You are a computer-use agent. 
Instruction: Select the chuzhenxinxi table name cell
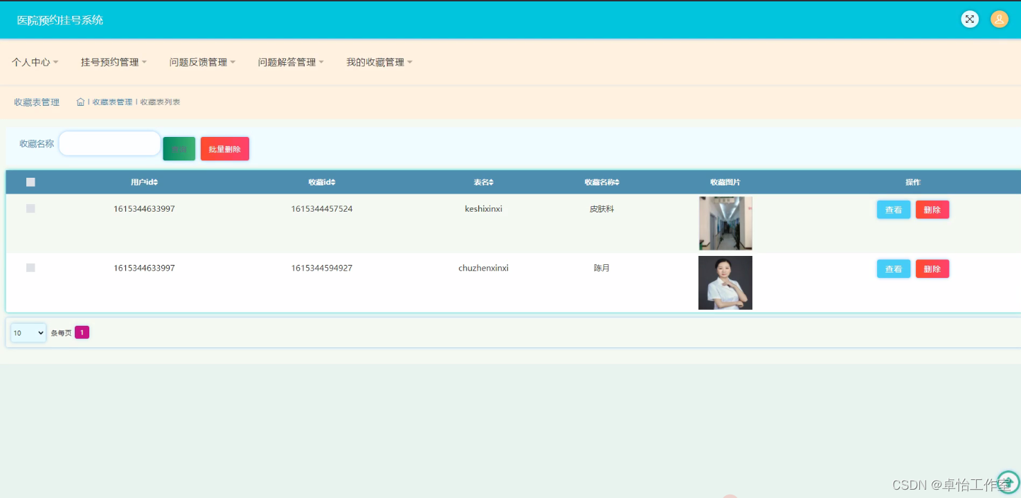484,268
